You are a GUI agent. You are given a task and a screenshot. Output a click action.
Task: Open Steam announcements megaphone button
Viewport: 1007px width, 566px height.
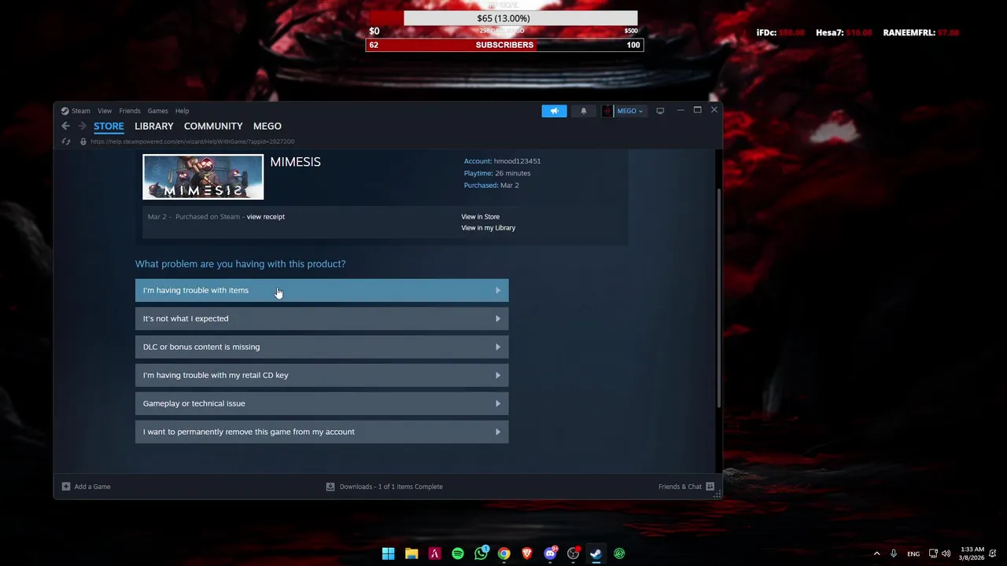[x=554, y=111]
